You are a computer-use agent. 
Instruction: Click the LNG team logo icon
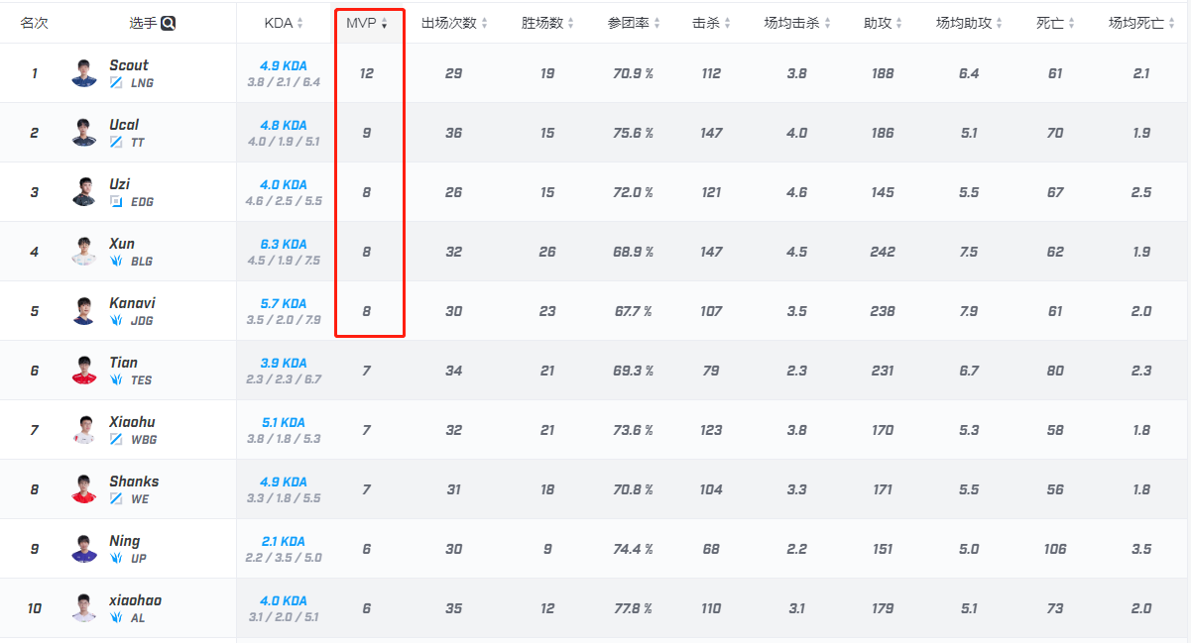click(116, 83)
